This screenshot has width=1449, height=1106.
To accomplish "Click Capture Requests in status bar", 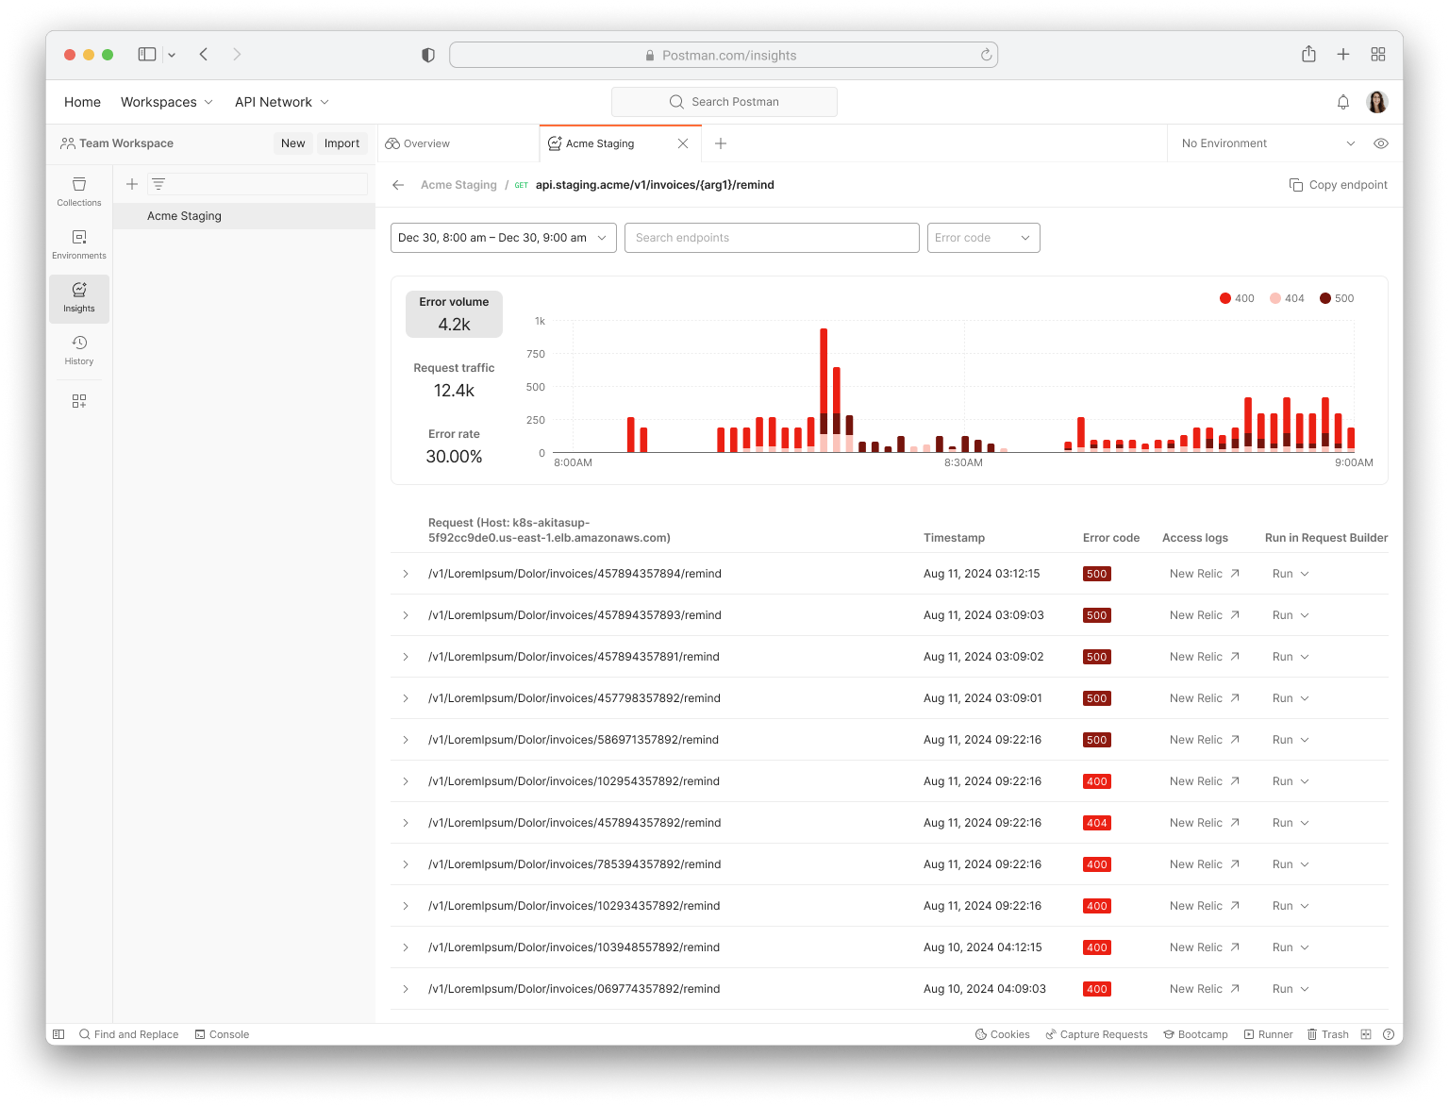I will [x=1096, y=1034].
